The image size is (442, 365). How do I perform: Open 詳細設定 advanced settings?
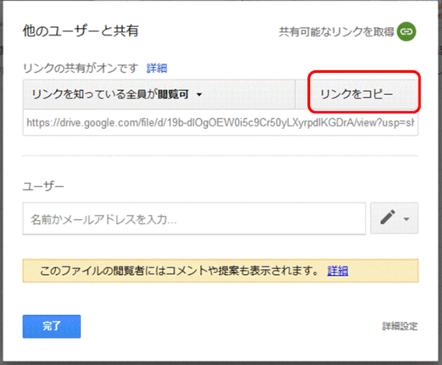tap(400, 327)
